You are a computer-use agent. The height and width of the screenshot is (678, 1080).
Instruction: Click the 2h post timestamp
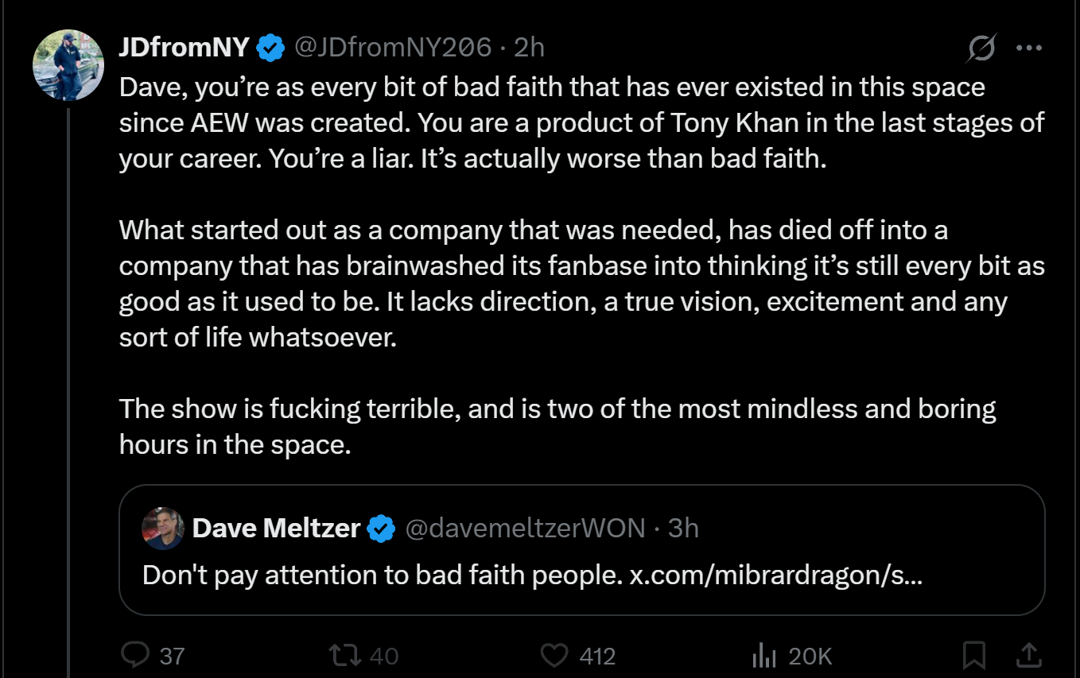529,48
